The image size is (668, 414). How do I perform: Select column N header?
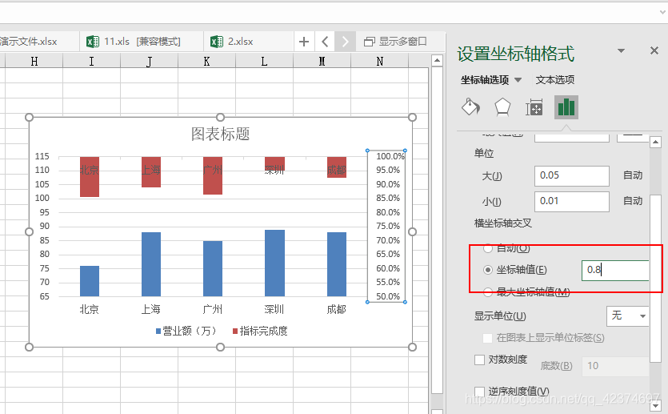pos(379,62)
